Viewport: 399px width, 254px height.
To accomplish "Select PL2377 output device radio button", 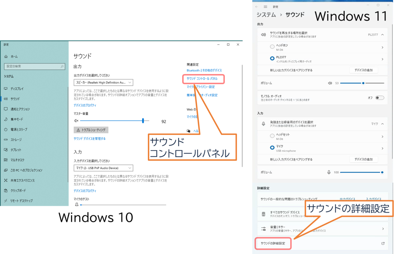I will point(272,59).
